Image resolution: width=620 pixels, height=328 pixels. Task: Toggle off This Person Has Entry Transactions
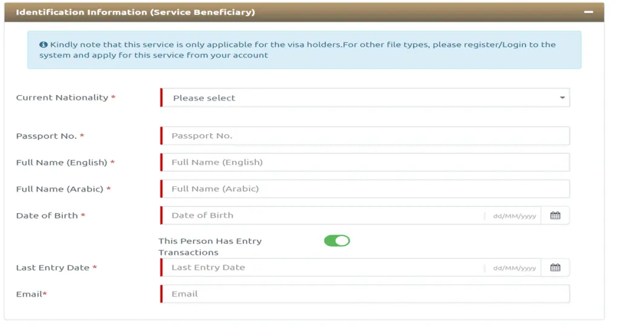[337, 241]
